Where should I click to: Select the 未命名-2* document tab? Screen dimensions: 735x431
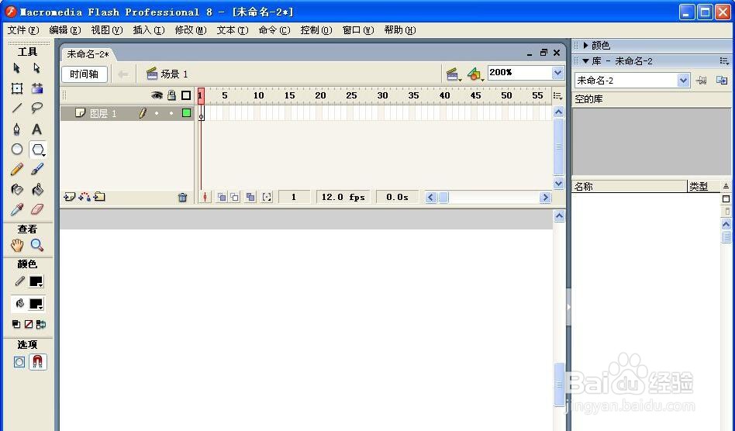88,54
